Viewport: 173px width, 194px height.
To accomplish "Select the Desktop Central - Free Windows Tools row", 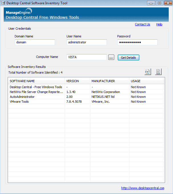I will click(86, 87).
